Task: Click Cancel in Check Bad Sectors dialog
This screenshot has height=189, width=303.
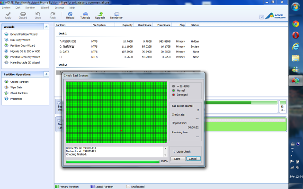Action: (192, 159)
